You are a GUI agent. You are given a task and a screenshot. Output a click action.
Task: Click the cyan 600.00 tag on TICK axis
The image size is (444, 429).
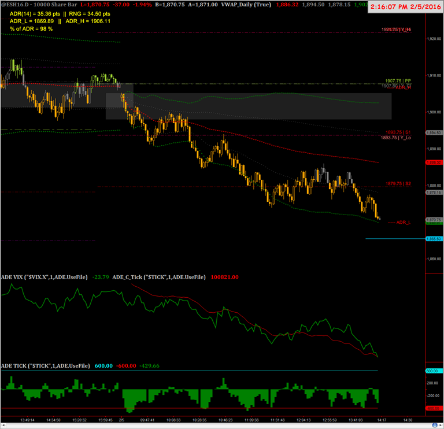coord(434,371)
